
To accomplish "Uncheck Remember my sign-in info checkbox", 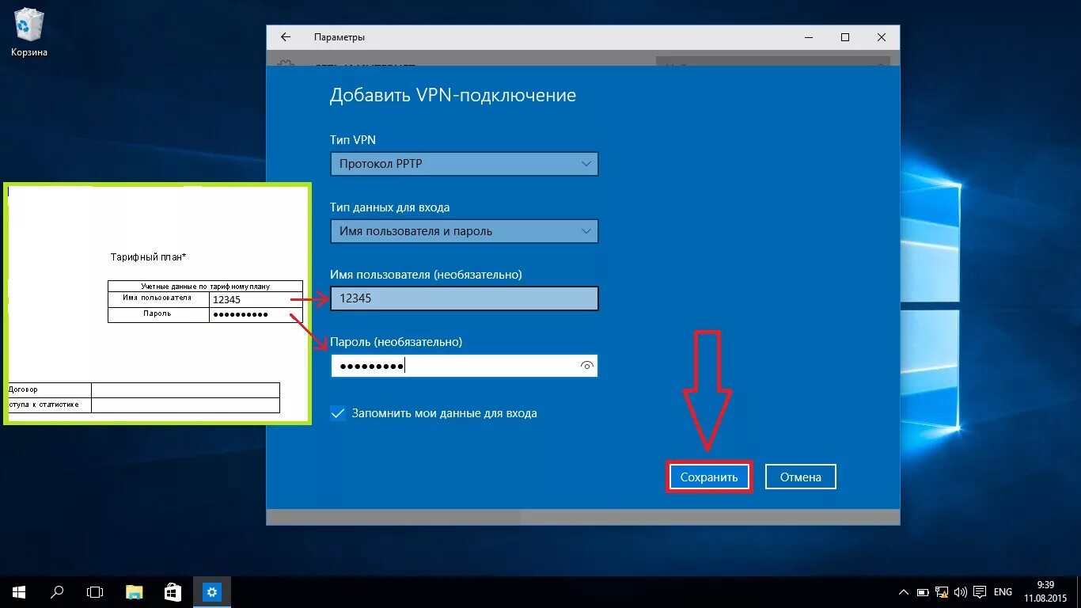I will tap(338, 413).
